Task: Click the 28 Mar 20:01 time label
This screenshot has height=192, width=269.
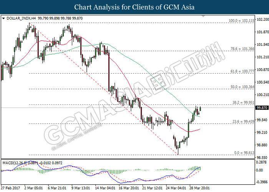Action: (x=199, y=188)
